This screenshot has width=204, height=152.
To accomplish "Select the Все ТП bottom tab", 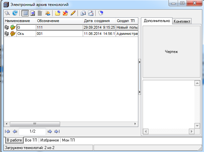I will point(31,140).
